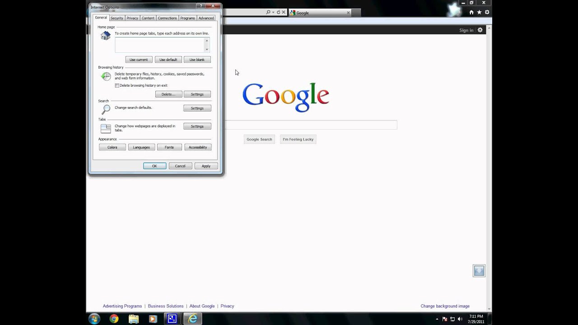
Task: Click the Action Center flag tray icon
Action: 445,319
